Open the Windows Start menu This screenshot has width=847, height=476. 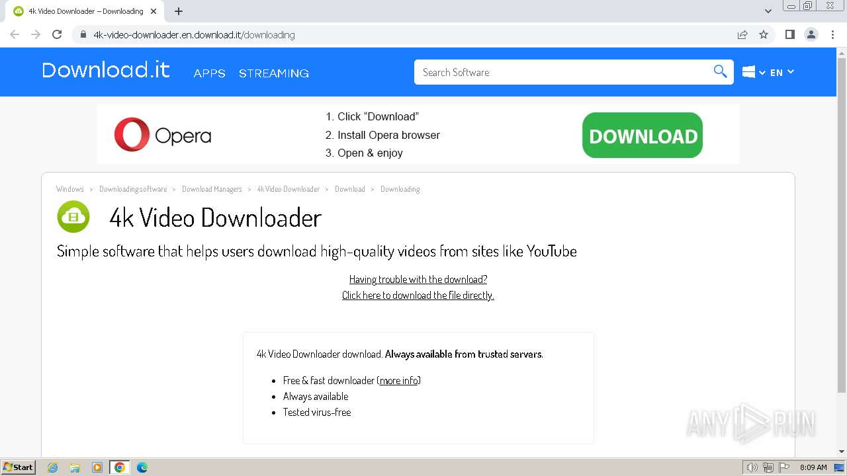pos(19,467)
